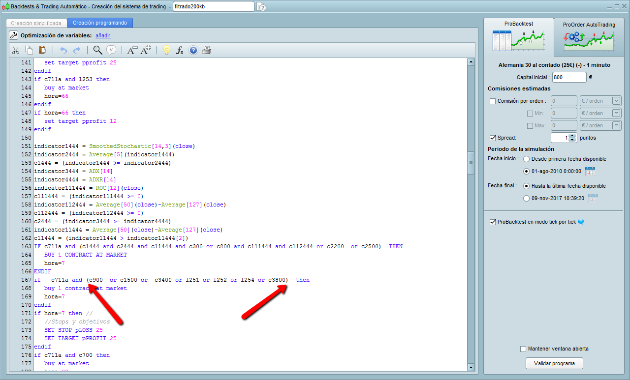Check Mantener ventana abierta
Image resolution: width=630 pixels, height=380 pixels.
coord(523,349)
